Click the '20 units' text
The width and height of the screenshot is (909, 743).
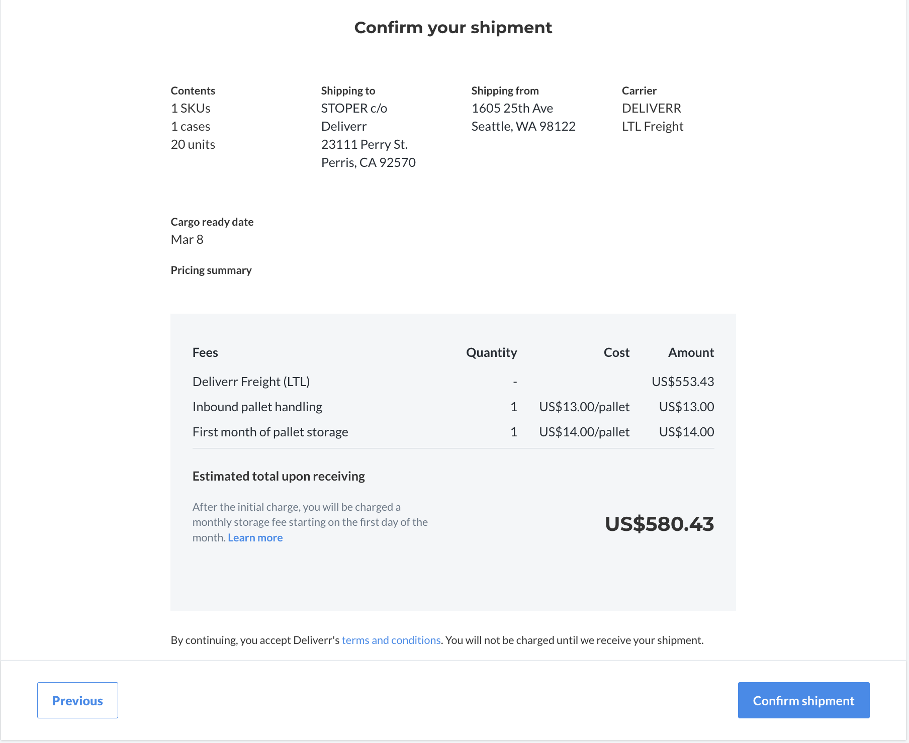click(x=193, y=144)
